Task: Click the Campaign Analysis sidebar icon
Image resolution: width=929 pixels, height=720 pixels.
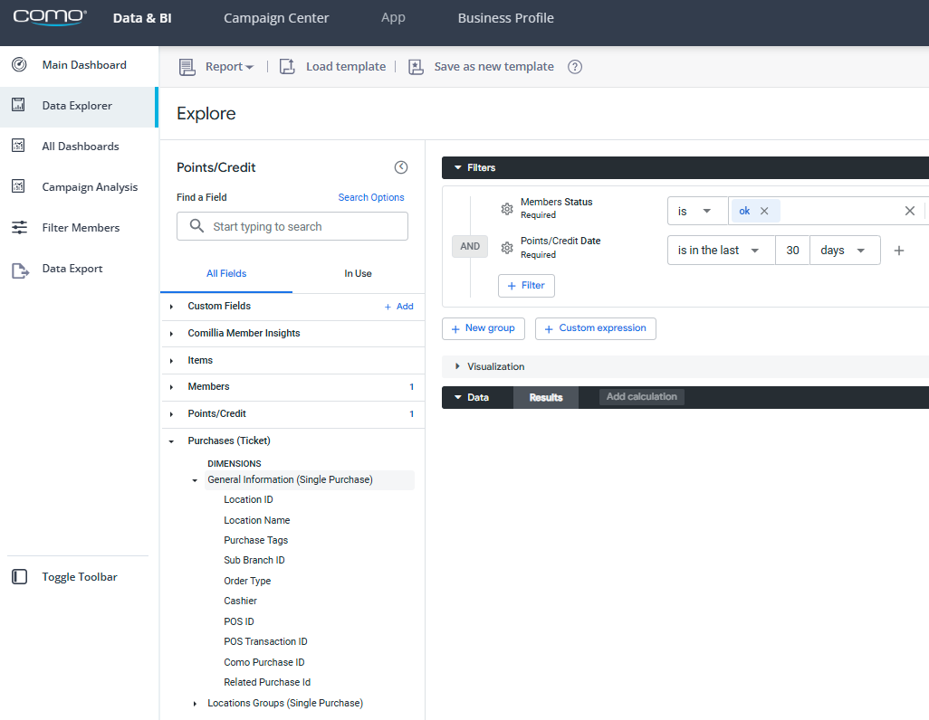Action: pos(19,187)
